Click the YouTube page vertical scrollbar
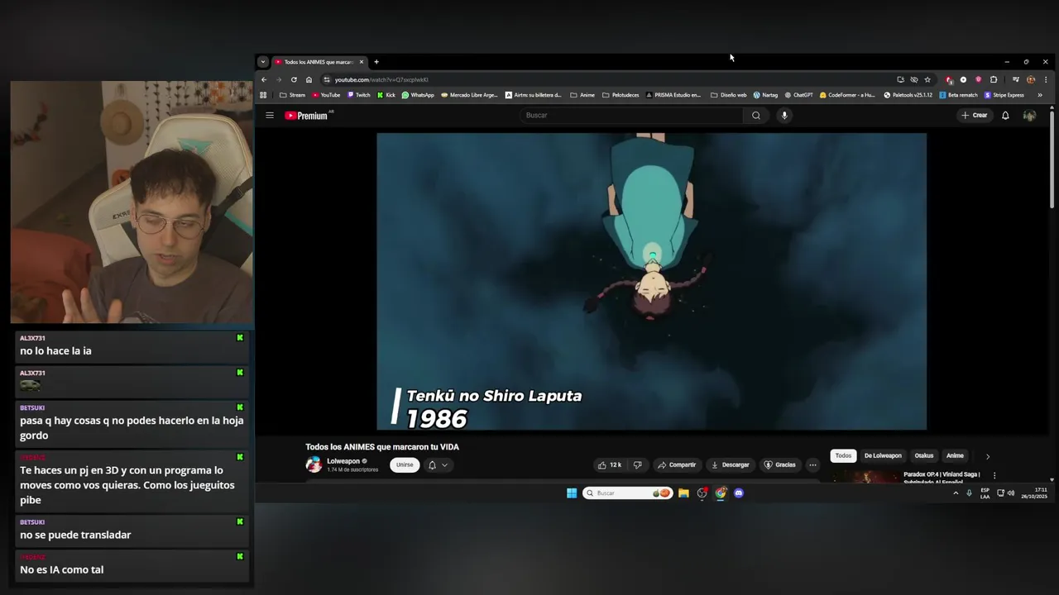This screenshot has width=1059, height=595. click(1052, 159)
